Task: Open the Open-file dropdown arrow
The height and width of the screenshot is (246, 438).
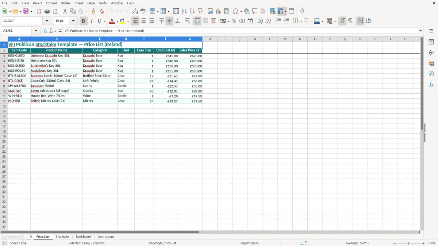Action: pos(20,11)
